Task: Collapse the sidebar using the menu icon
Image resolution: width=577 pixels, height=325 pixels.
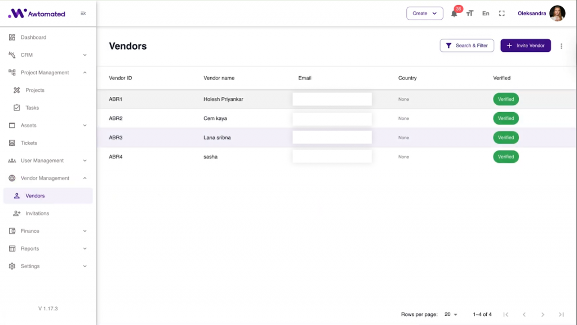Action: (83, 14)
